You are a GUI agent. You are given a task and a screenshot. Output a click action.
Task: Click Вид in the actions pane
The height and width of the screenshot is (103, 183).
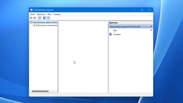coord(115,30)
